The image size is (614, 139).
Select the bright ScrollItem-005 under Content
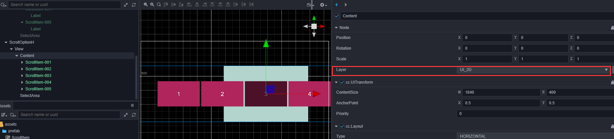coord(38,89)
